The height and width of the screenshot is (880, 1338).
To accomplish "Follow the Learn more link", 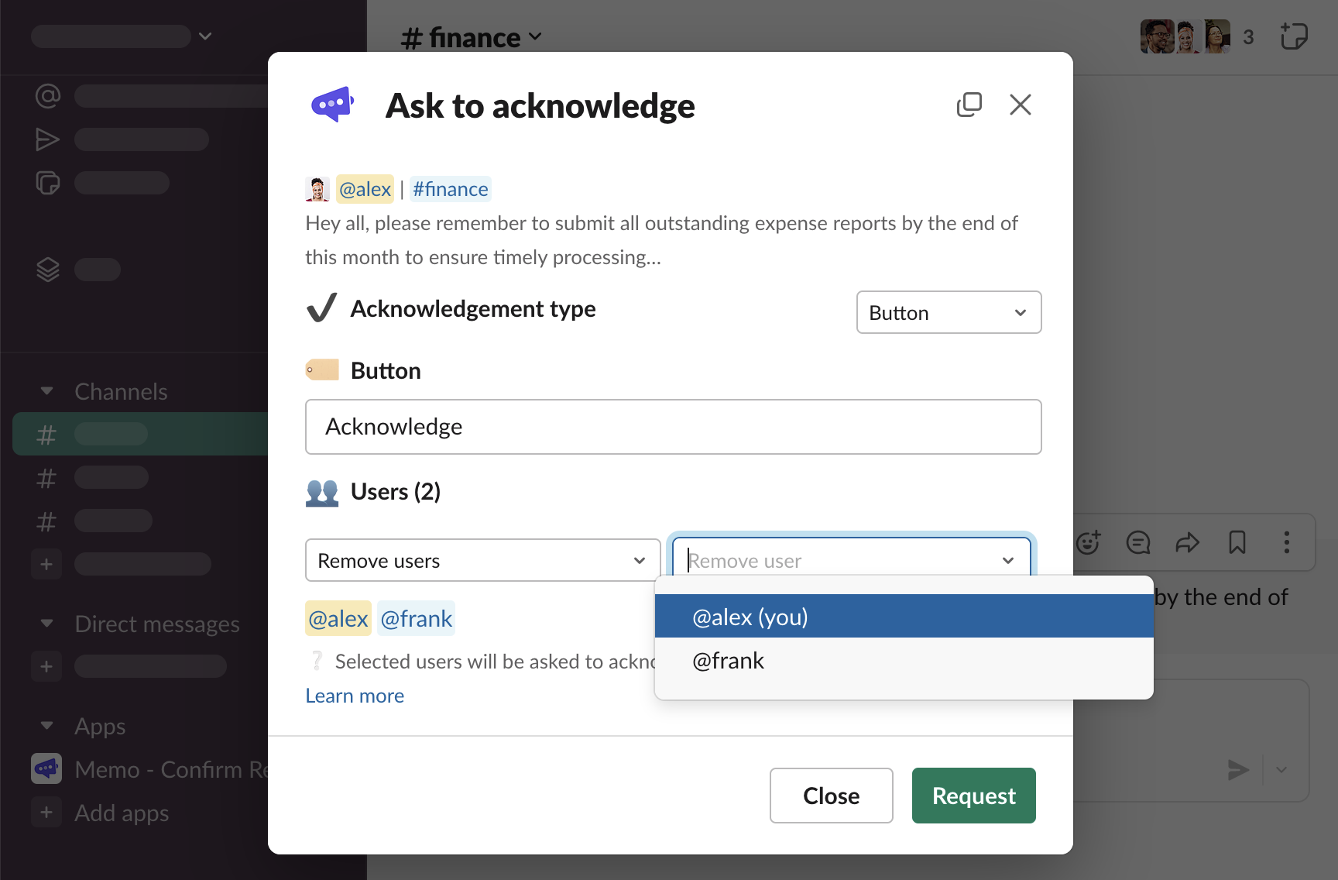I will (355, 696).
